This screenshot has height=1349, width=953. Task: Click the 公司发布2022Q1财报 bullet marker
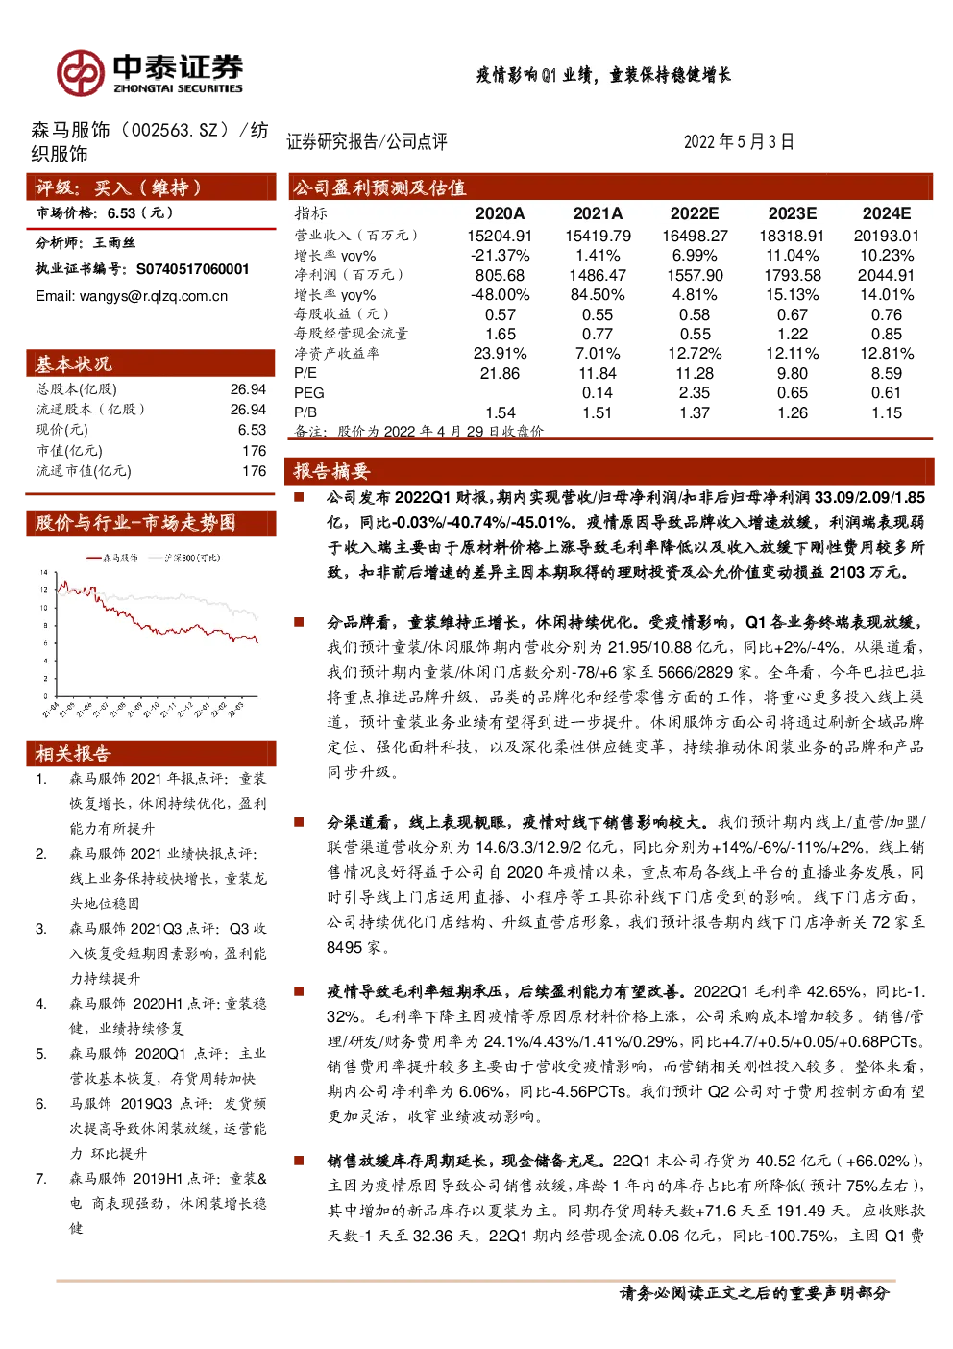(299, 498)
